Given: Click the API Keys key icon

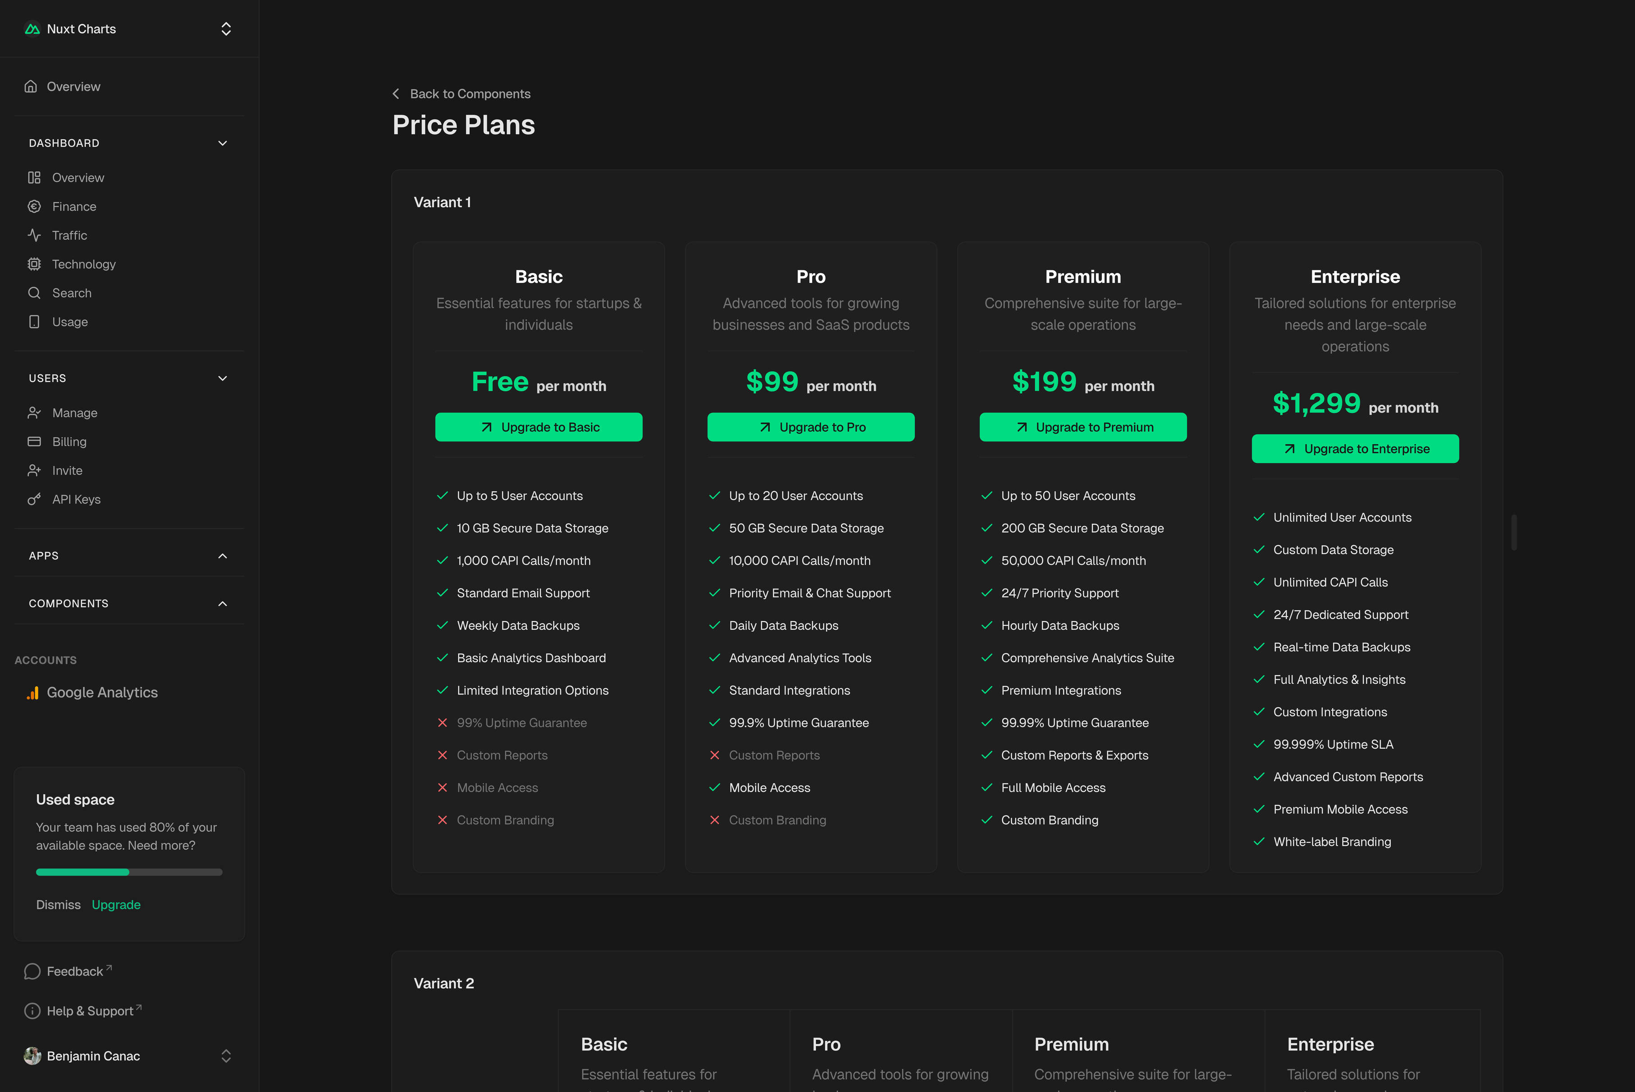Looking at the screenshot, I should (x=33, y=499).
